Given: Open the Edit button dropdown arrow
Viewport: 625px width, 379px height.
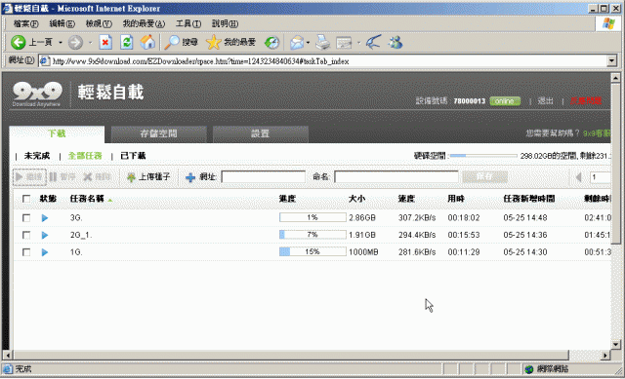Looking at the screenshot, I should click(x=358, y=42).
